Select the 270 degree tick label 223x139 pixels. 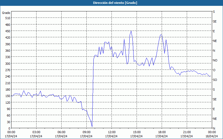(8, 70)
